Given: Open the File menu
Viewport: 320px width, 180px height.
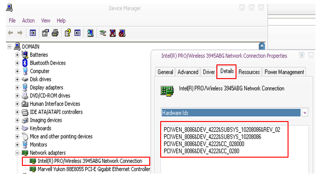Looking at the screenshot, I should [12, 21].
